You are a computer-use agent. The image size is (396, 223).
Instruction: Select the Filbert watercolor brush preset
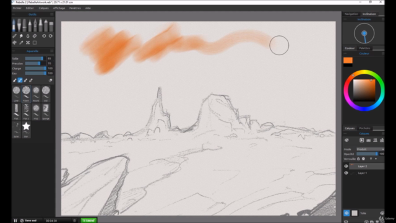[x=26, y=94]
